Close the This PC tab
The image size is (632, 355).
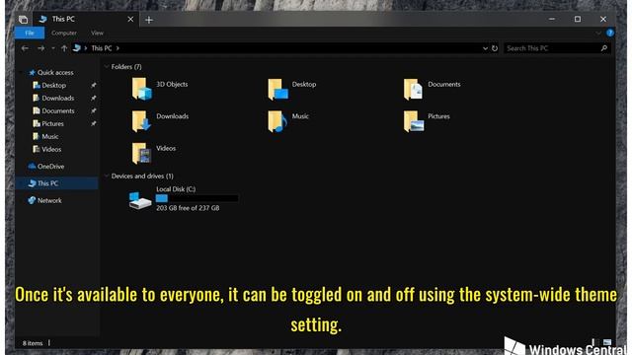pyautogui.click(x=130, y=19)
